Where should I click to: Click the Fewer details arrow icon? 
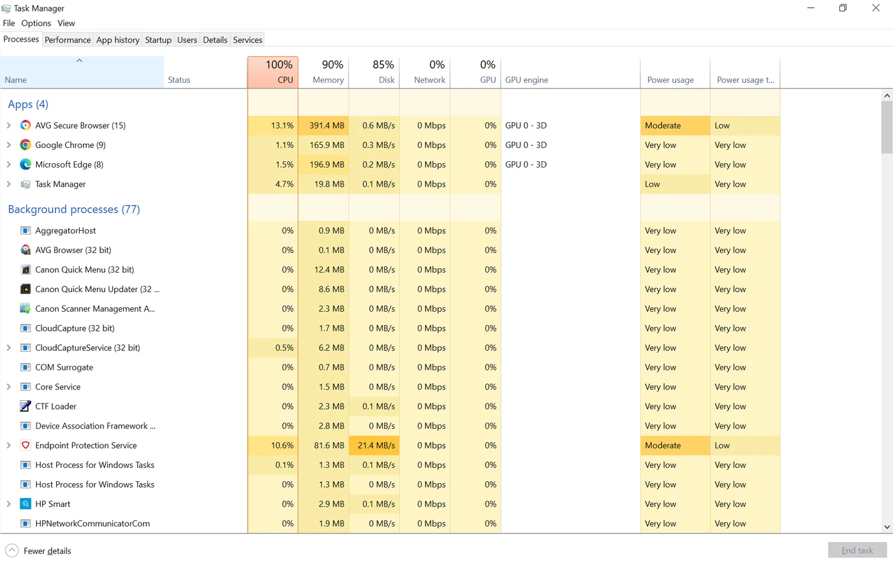coord(11,551)
